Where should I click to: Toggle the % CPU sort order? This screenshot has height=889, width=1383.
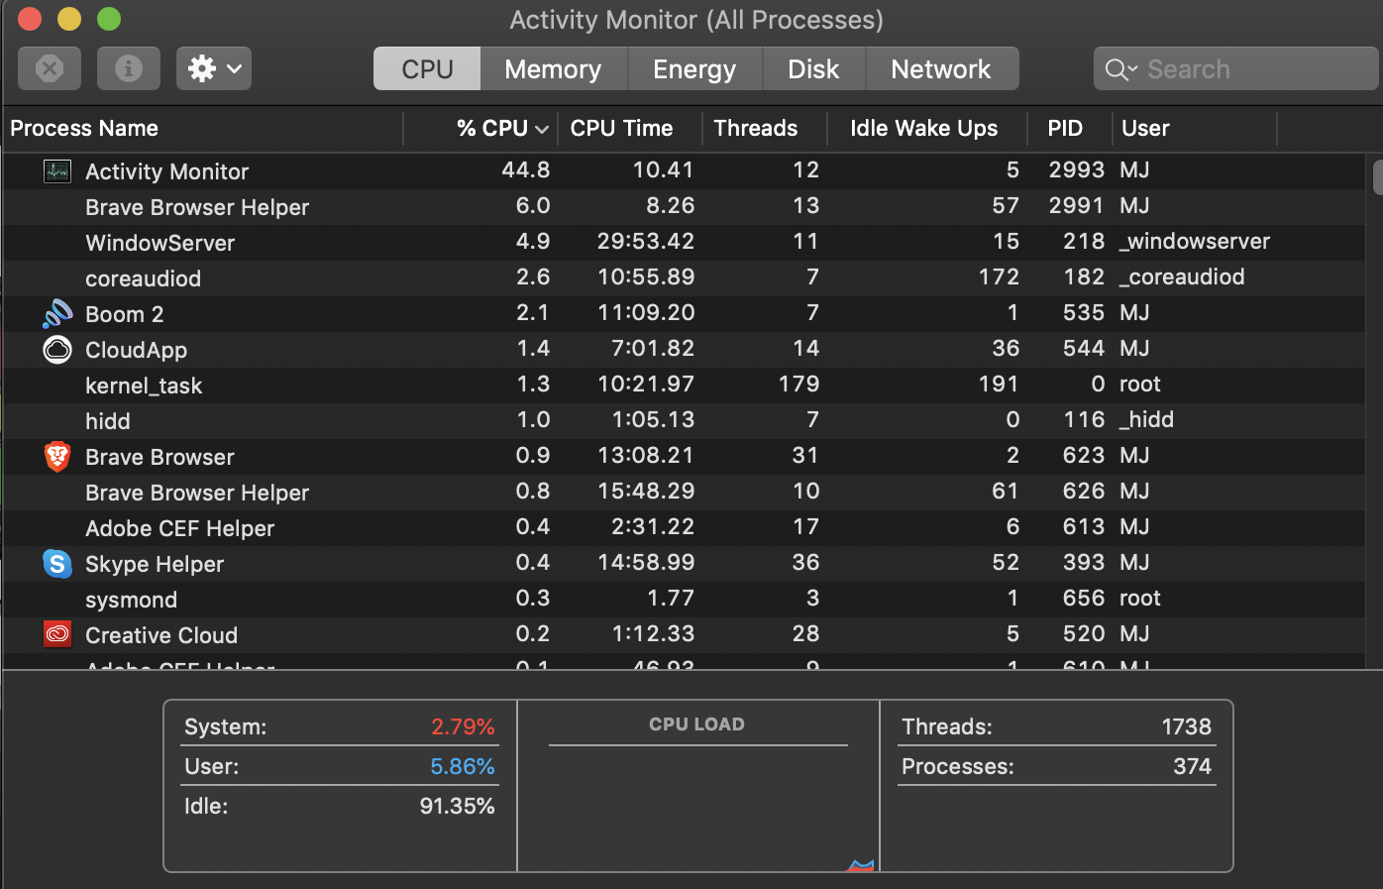tap(481, 128)
